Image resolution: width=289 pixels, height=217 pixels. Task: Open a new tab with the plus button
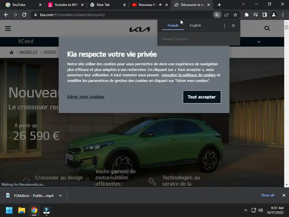point(219,5)
